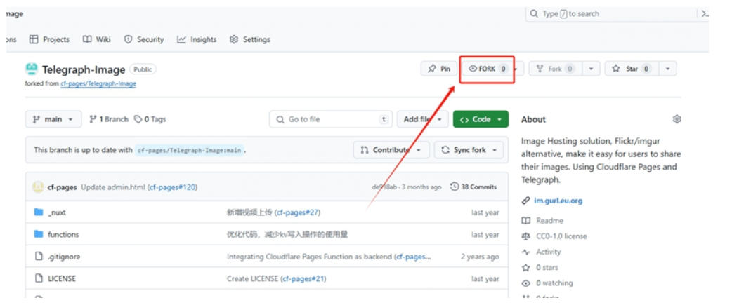This screenshot has height=305, width=732.
Task: Open the Telegraph-Image repository name link
Action: coord(84,69)
